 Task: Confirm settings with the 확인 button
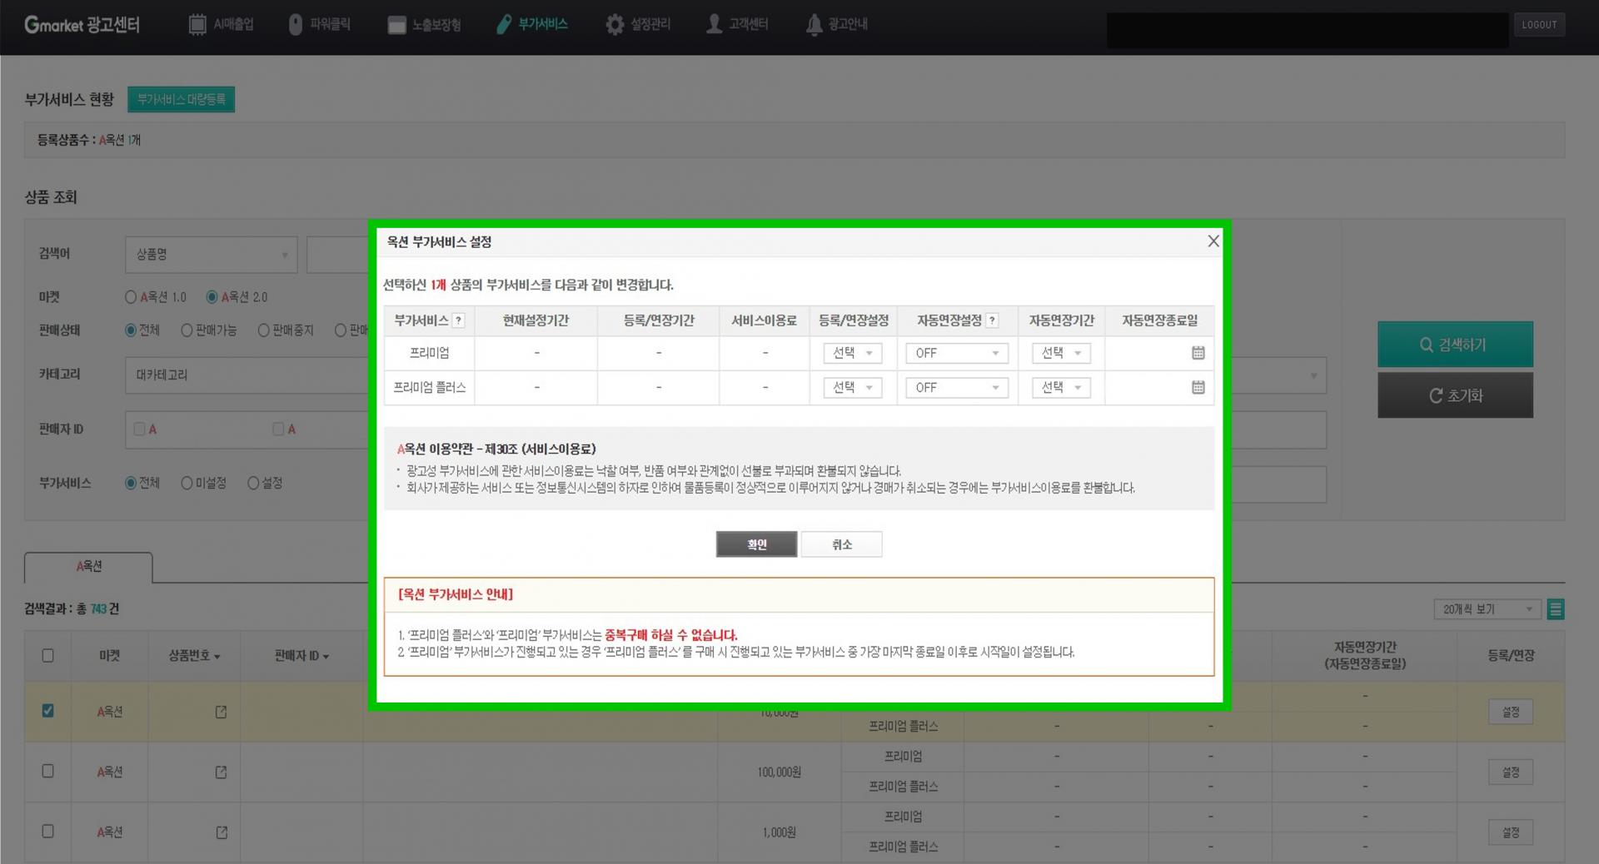(x=756, y=544)
